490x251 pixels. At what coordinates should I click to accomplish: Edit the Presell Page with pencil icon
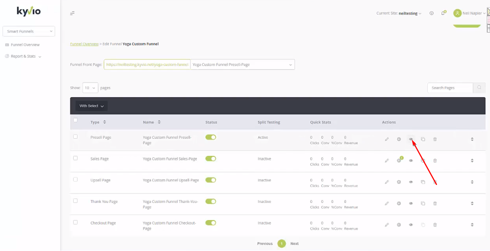coord(387,139)
